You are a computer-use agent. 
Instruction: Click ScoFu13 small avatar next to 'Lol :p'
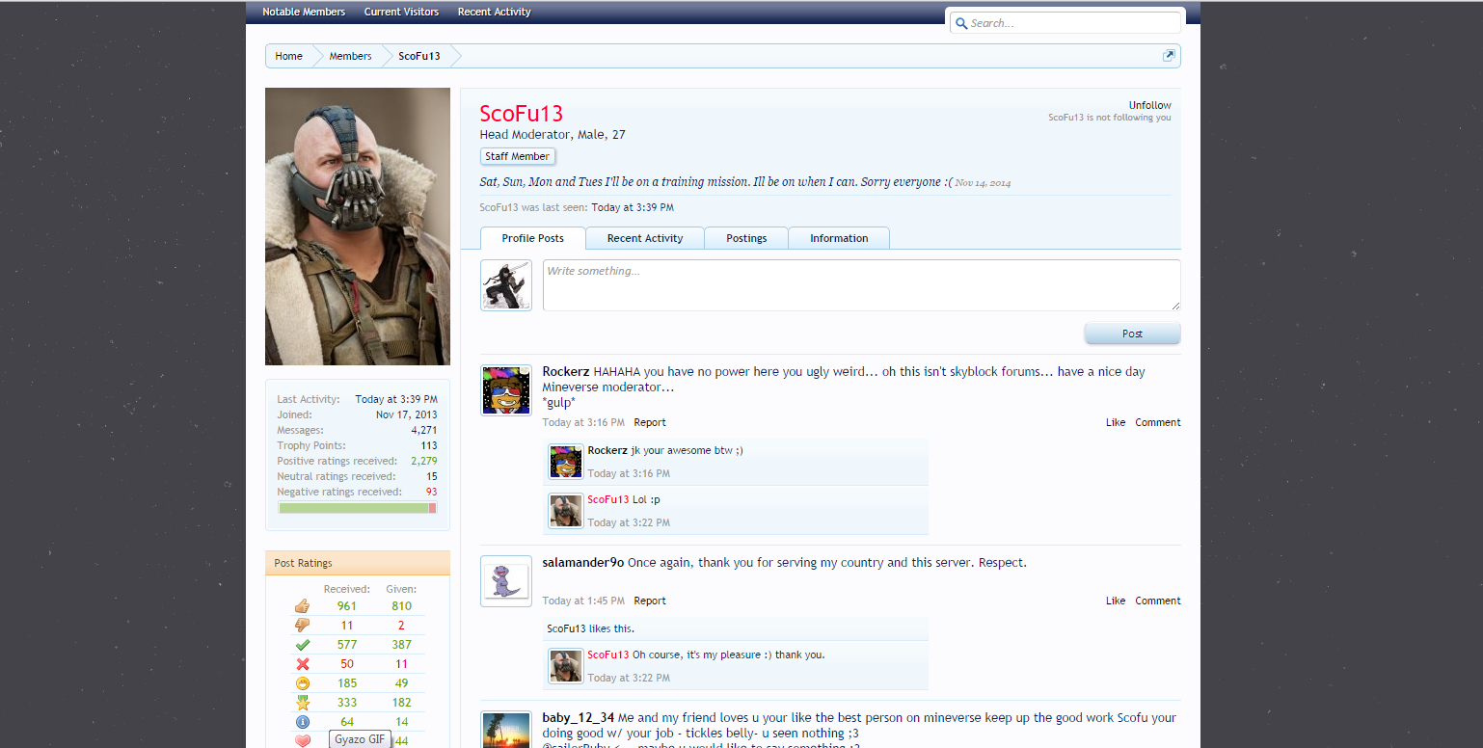(x=566, y=511)
